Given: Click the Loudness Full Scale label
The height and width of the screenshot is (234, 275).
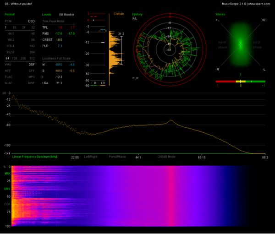Looking at the screenshot, I should pyautogui.click(x=56, y=58).
